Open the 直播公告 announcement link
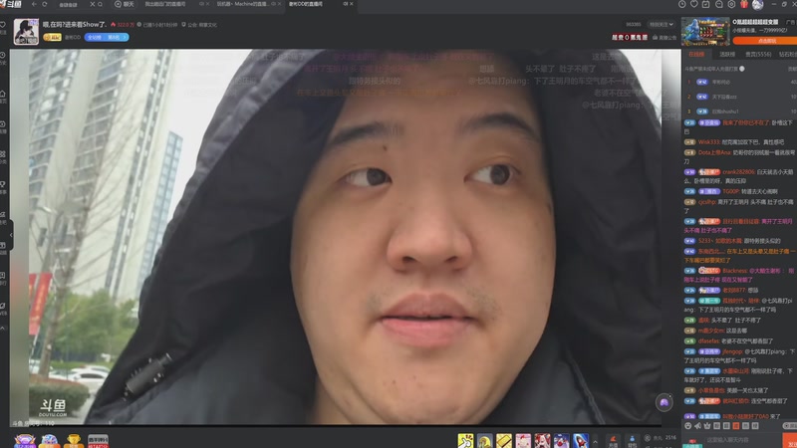This screenshot has height=448, width=797. pyautogui.click(x=664, y=38)
